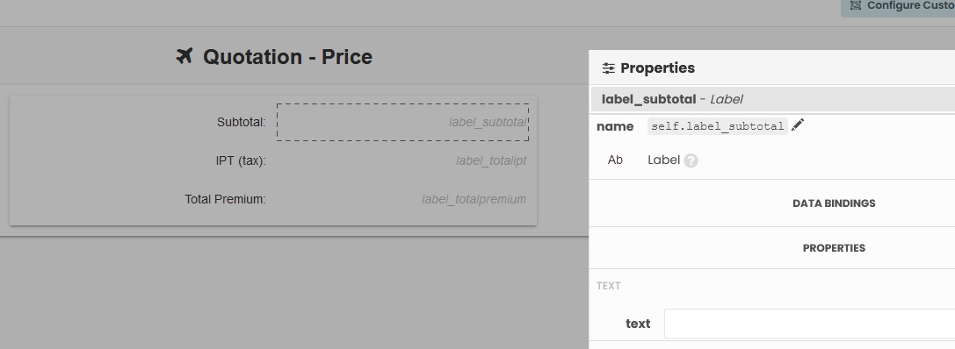Click the pencil icon to rename label_subtotal

[797, 125]
